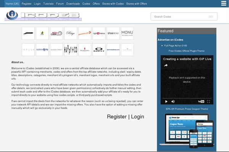Mute the video with the speaker icon
229x152 pixels.
click(x=173, y=101)
